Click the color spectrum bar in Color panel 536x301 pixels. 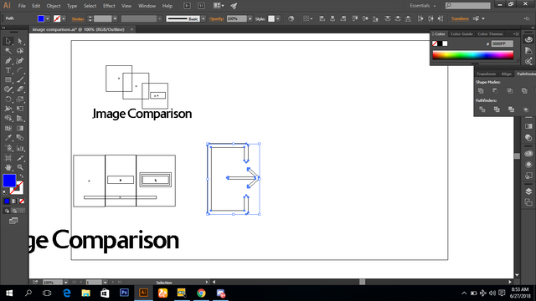point(473,55)
